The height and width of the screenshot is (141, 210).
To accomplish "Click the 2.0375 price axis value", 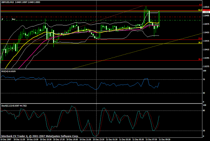I will [206, 66].
